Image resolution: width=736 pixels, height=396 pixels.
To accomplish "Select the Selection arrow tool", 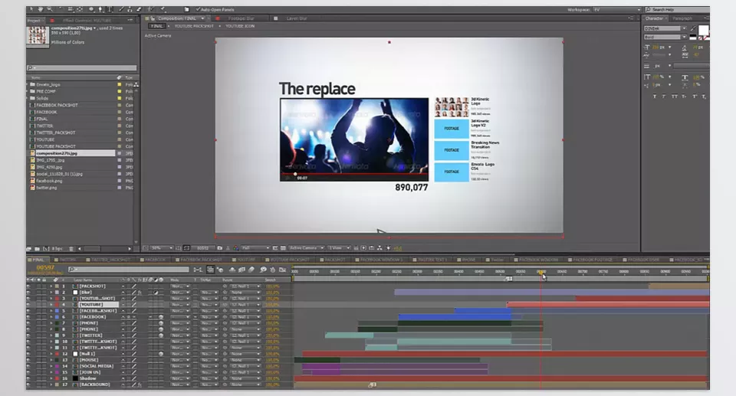I will click(31, 10).
